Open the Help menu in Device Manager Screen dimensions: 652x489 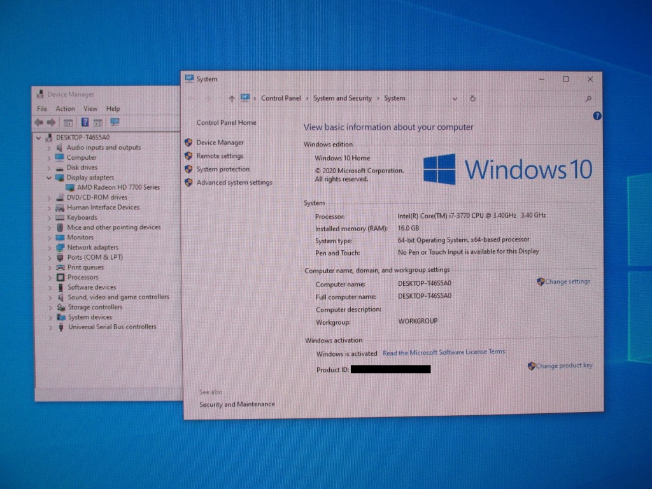(113, 108)
